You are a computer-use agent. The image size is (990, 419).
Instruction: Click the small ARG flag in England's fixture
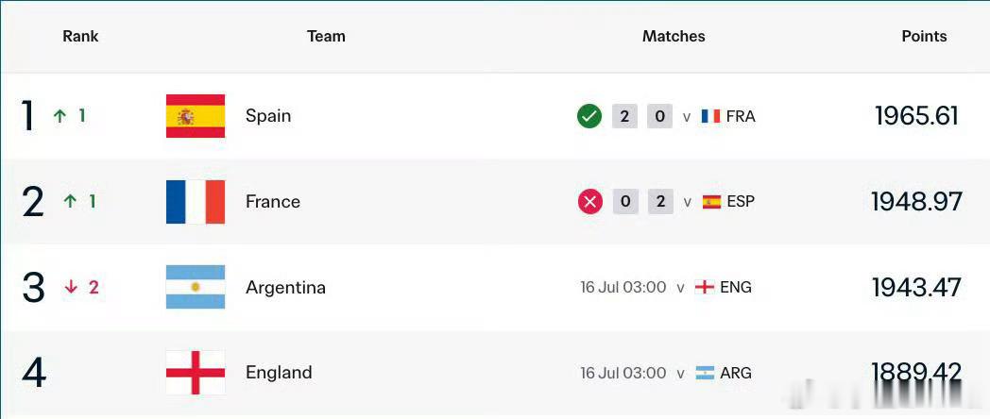pyautogui.click(x=705, y=373)
